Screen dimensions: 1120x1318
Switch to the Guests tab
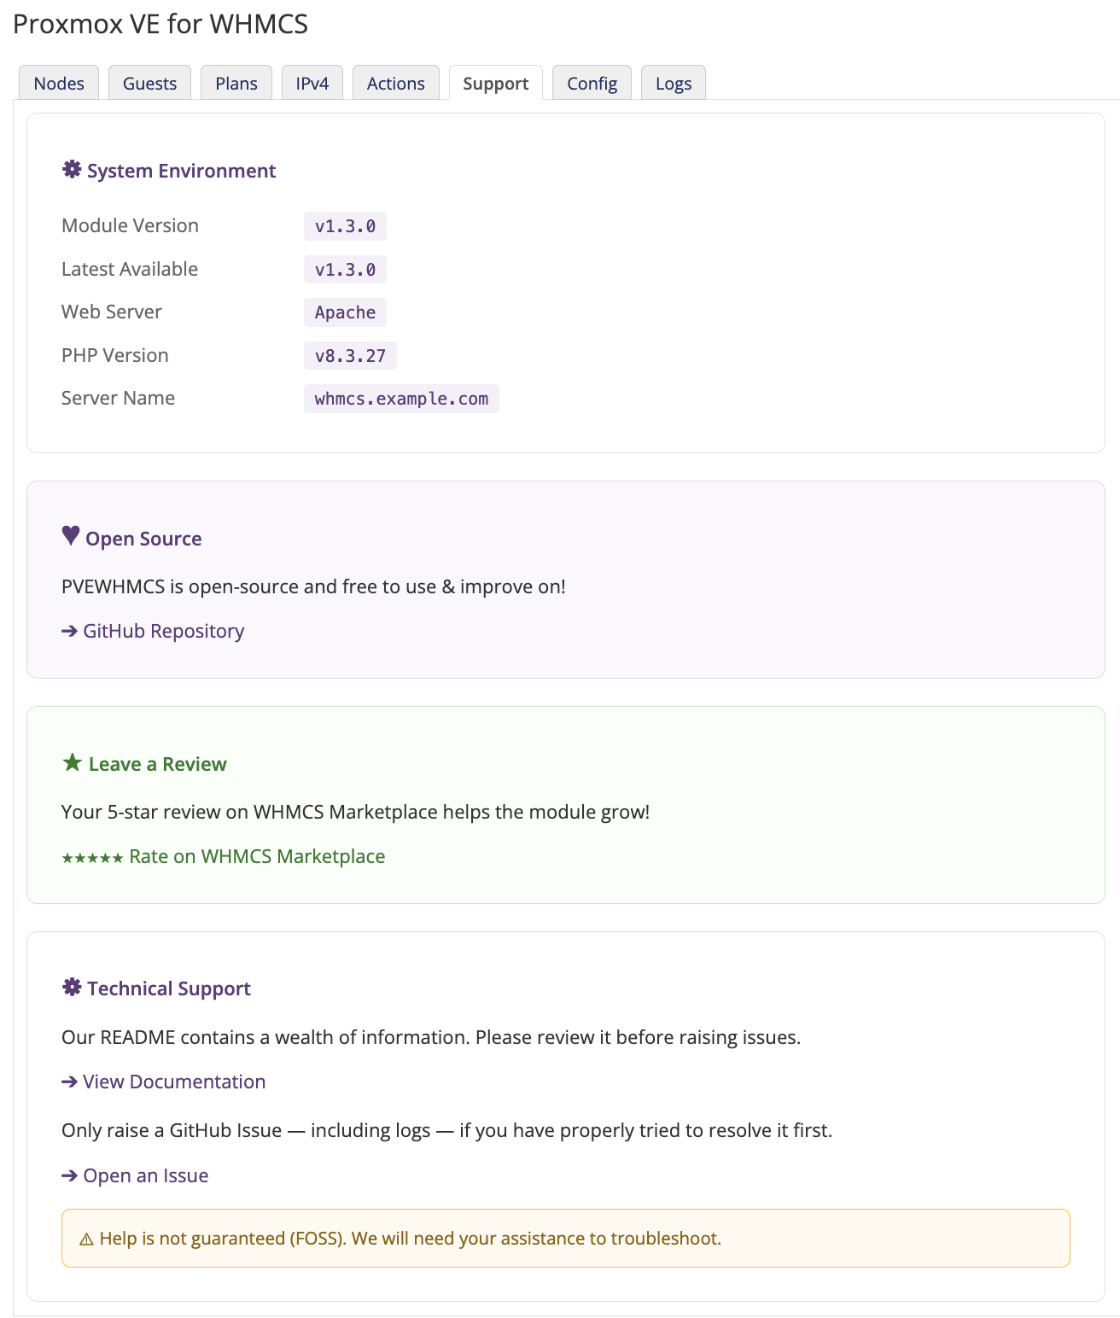tap(149, 83)
